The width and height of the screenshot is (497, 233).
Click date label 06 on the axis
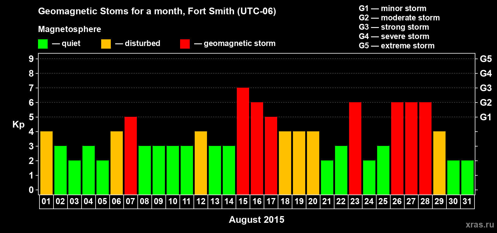coord(116,202)
